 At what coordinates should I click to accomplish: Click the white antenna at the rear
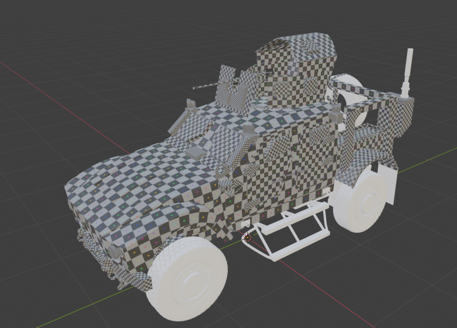[x=408, y=71]
